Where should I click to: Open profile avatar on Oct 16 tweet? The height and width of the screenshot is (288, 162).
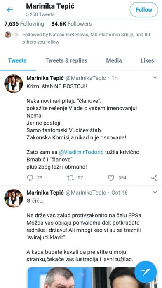pos(14,198)
